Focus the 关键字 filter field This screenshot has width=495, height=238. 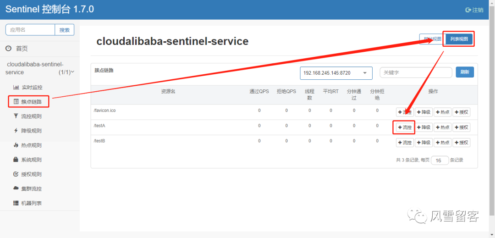click(x=416, y=72)
